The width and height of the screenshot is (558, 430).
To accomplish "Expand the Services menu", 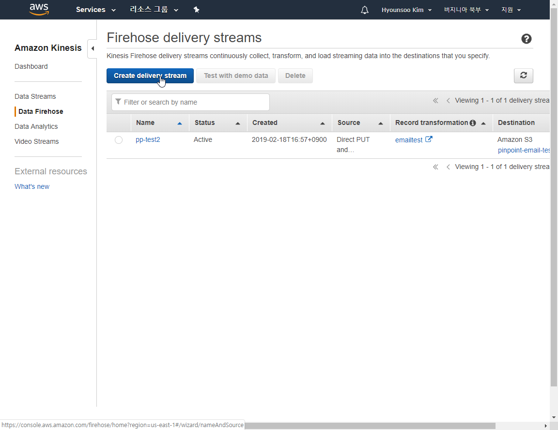I will click(96, 10).
